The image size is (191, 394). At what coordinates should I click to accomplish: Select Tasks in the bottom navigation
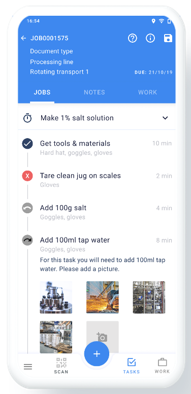tap(131, 366)
